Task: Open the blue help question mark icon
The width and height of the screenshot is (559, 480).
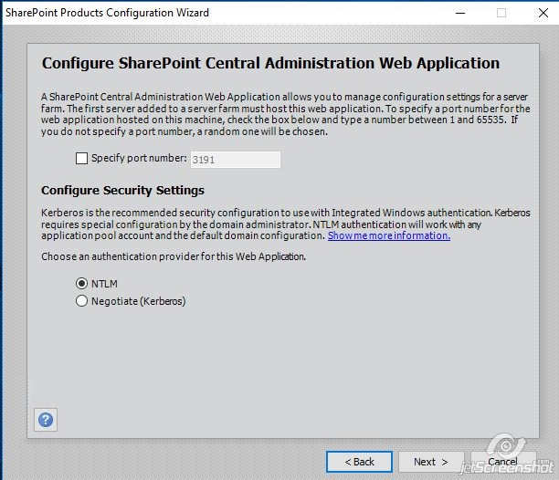Action: (46, 420)
